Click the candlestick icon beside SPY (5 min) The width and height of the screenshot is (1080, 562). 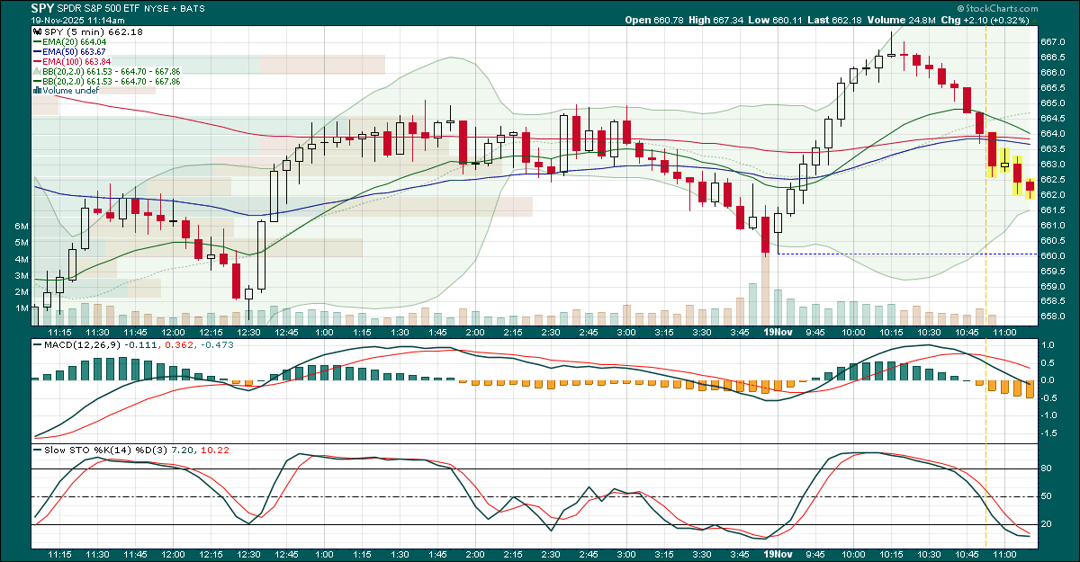[36, 31]
